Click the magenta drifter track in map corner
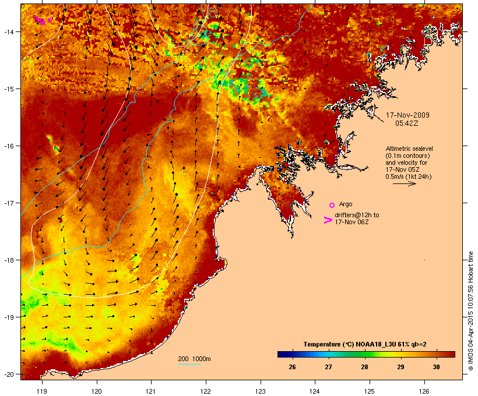The height and width of the screenshot is (396, 478). coord(43,20)
